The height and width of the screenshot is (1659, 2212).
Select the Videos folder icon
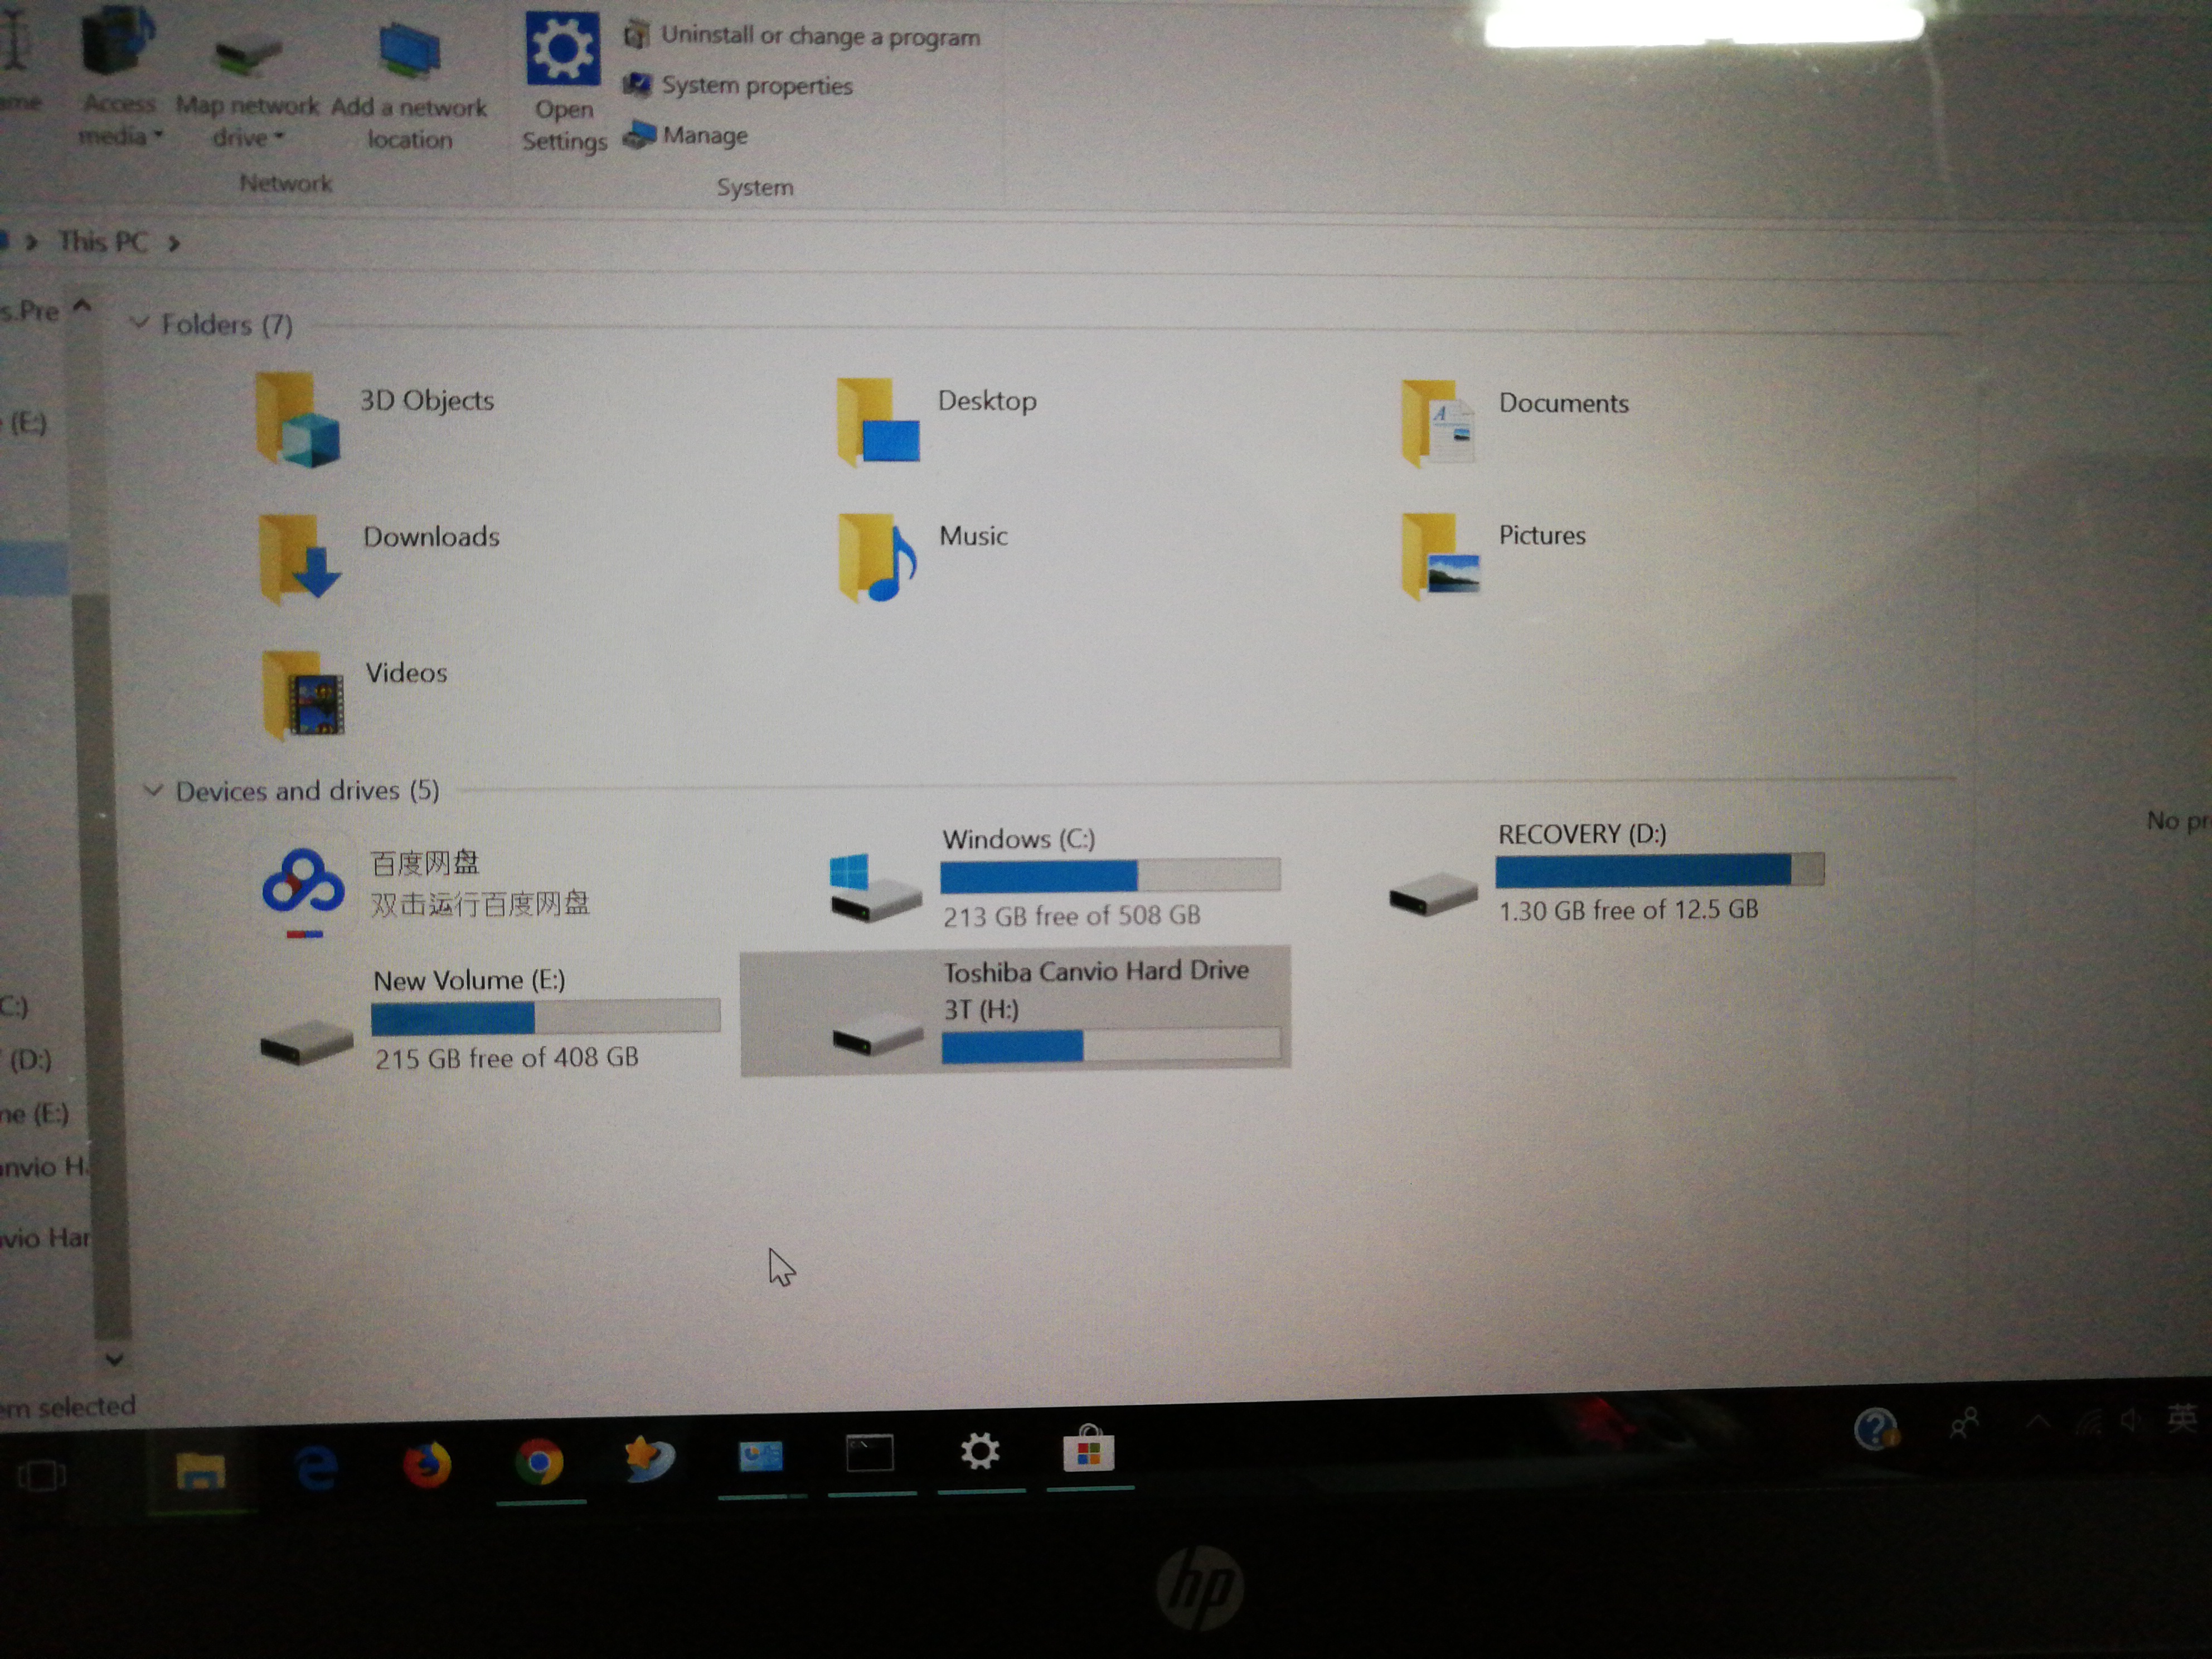303,696
